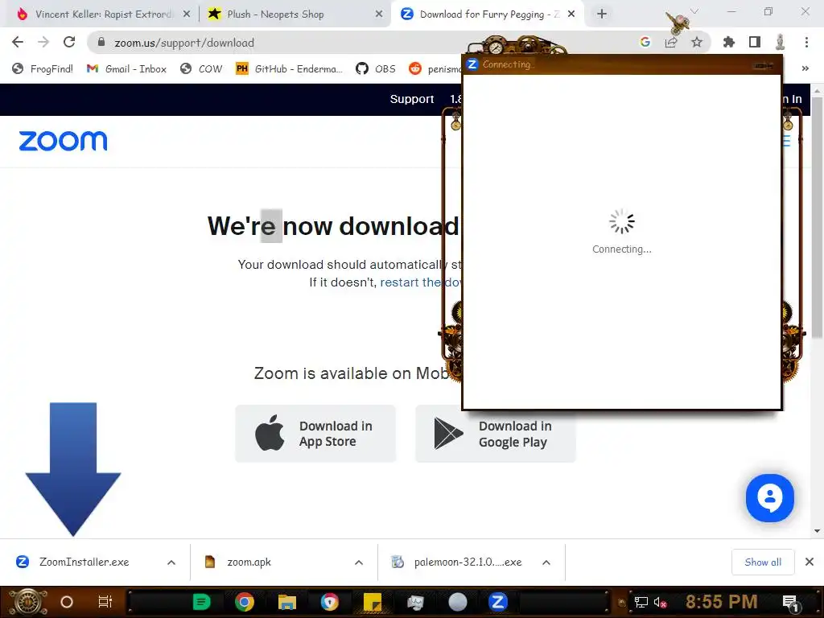Go forward using the browser forward arrow
824x618 pixels.
(x=43, y=42)
